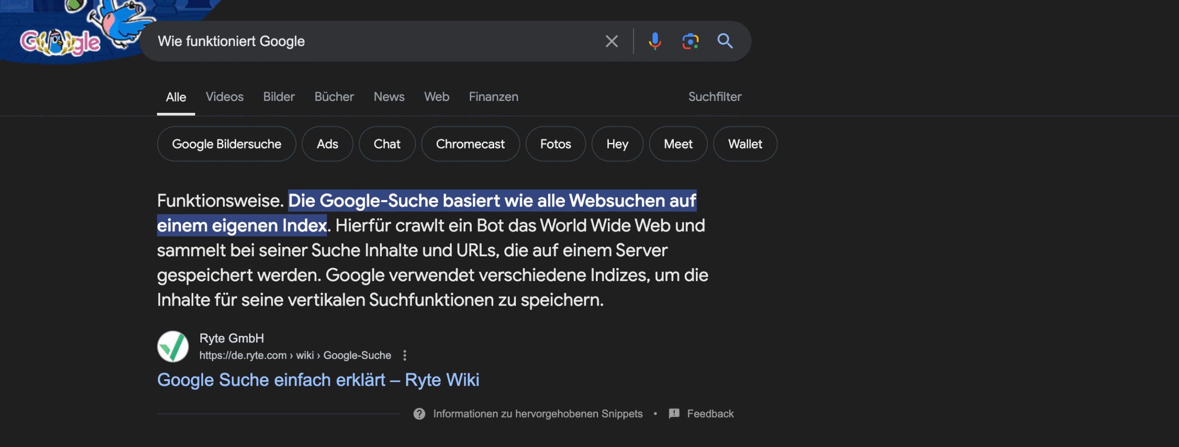
Task: Click the Ryte GmbH favicon
Action: tap(173, 347)
